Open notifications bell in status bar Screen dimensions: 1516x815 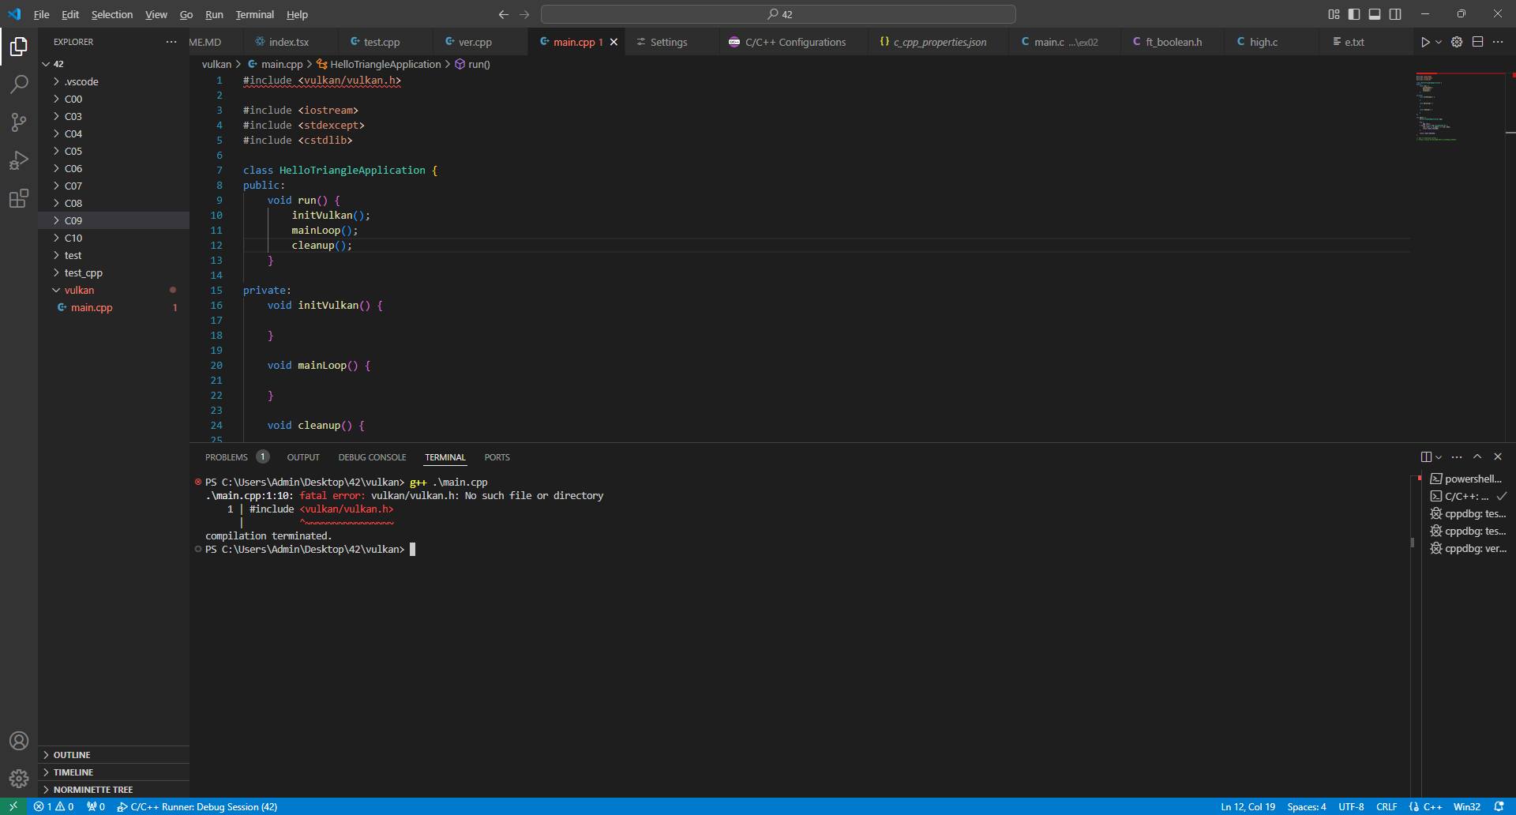(1499, 806)
